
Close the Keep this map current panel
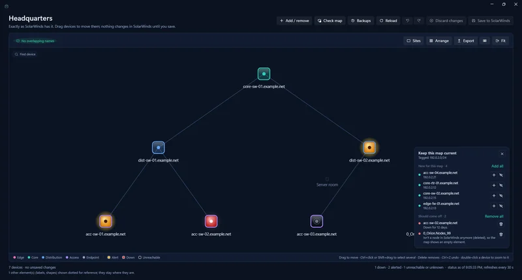tap(502, 154)
